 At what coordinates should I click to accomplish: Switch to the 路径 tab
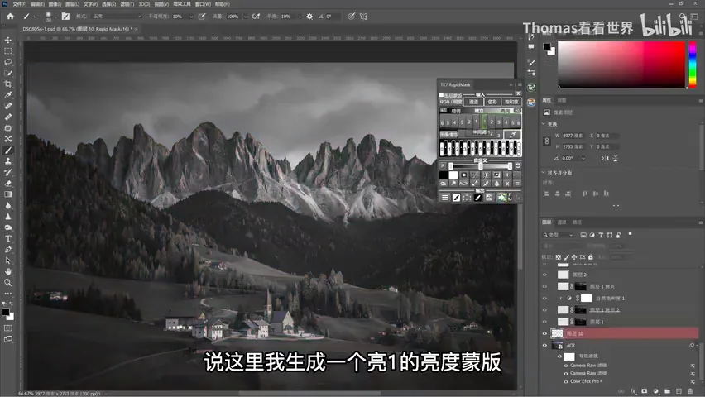(577, 222)
